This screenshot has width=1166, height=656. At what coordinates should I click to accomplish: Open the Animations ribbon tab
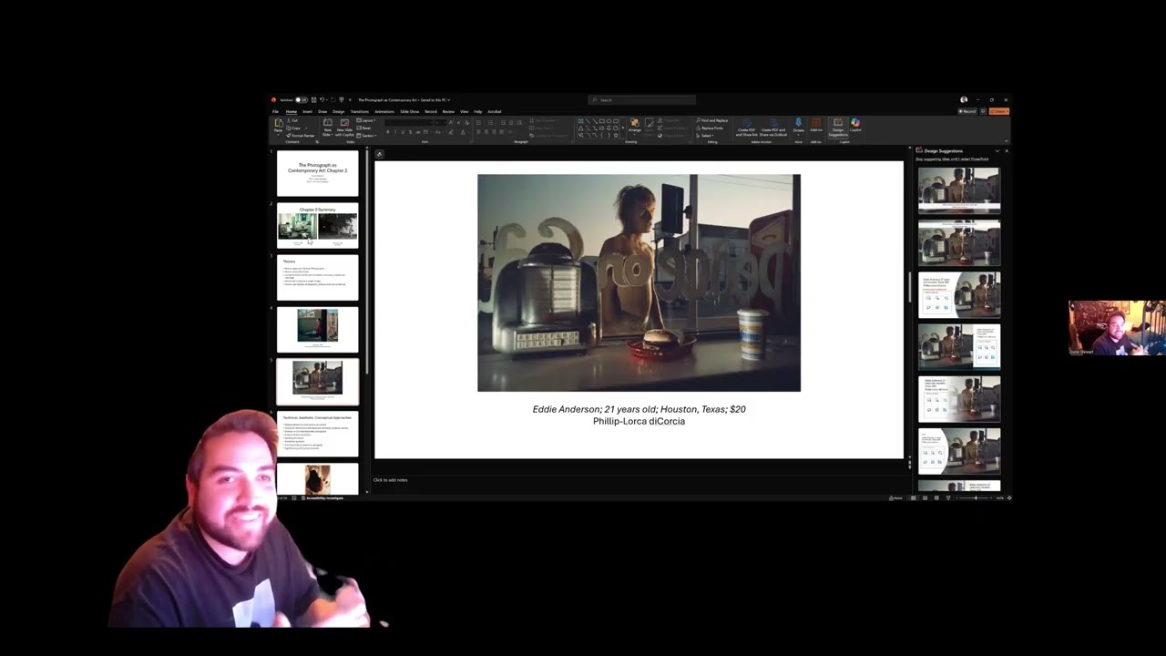[384, 111]
